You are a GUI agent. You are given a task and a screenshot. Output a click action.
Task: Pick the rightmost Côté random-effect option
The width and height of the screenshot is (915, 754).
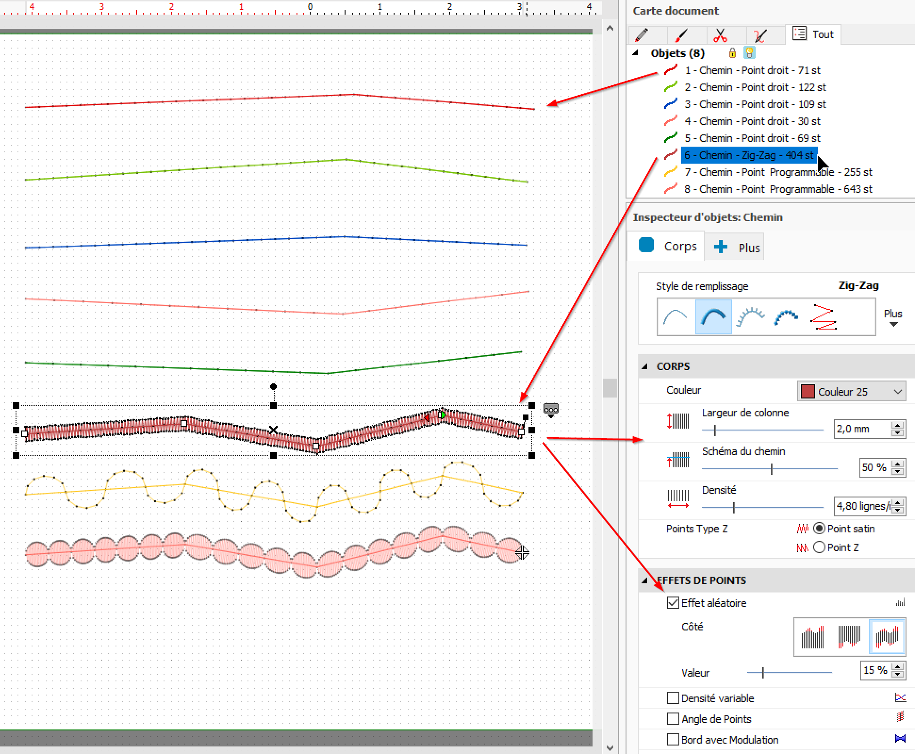[x=887, y=637]
